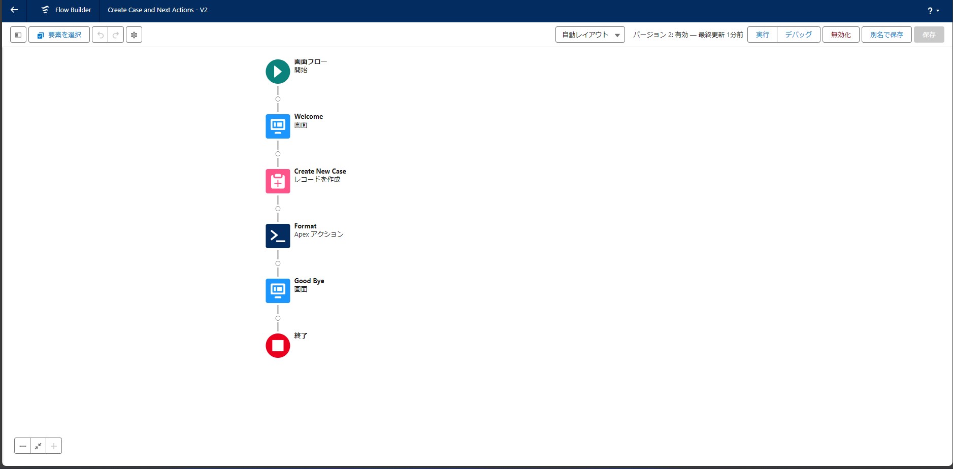Redo the last change
953x469 pixels.
[x=116, y=35]
